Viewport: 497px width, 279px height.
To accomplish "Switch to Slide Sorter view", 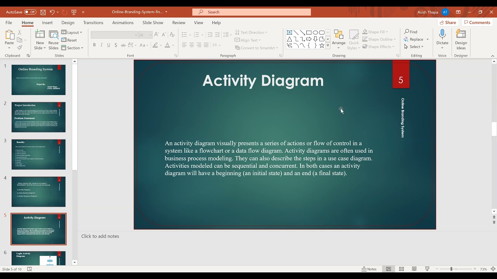I will (x=401, y=269).
